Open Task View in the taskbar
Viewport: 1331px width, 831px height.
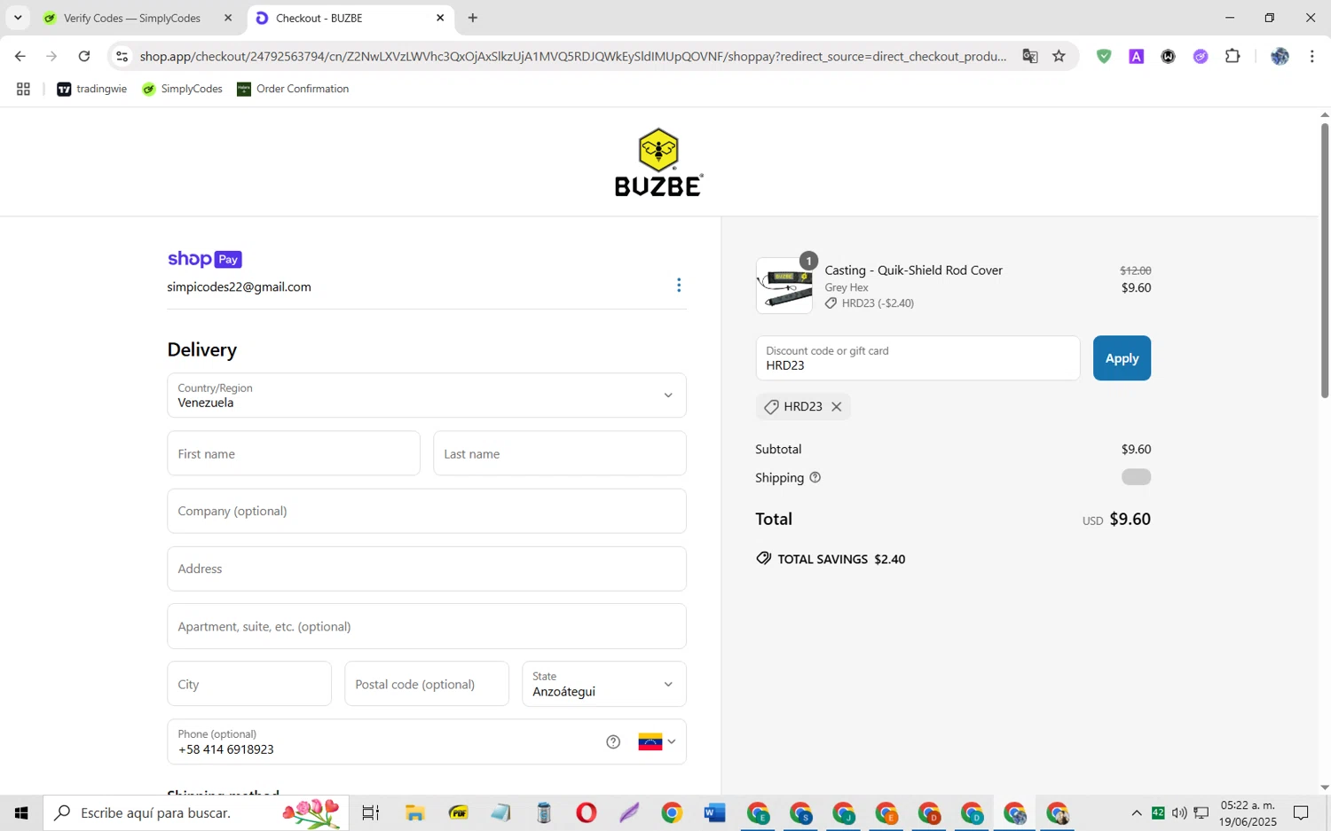click(x=371, y=812)
